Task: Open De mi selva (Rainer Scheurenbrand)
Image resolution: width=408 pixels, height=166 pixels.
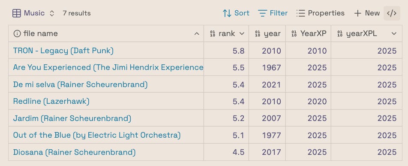Action: point(81,85)
